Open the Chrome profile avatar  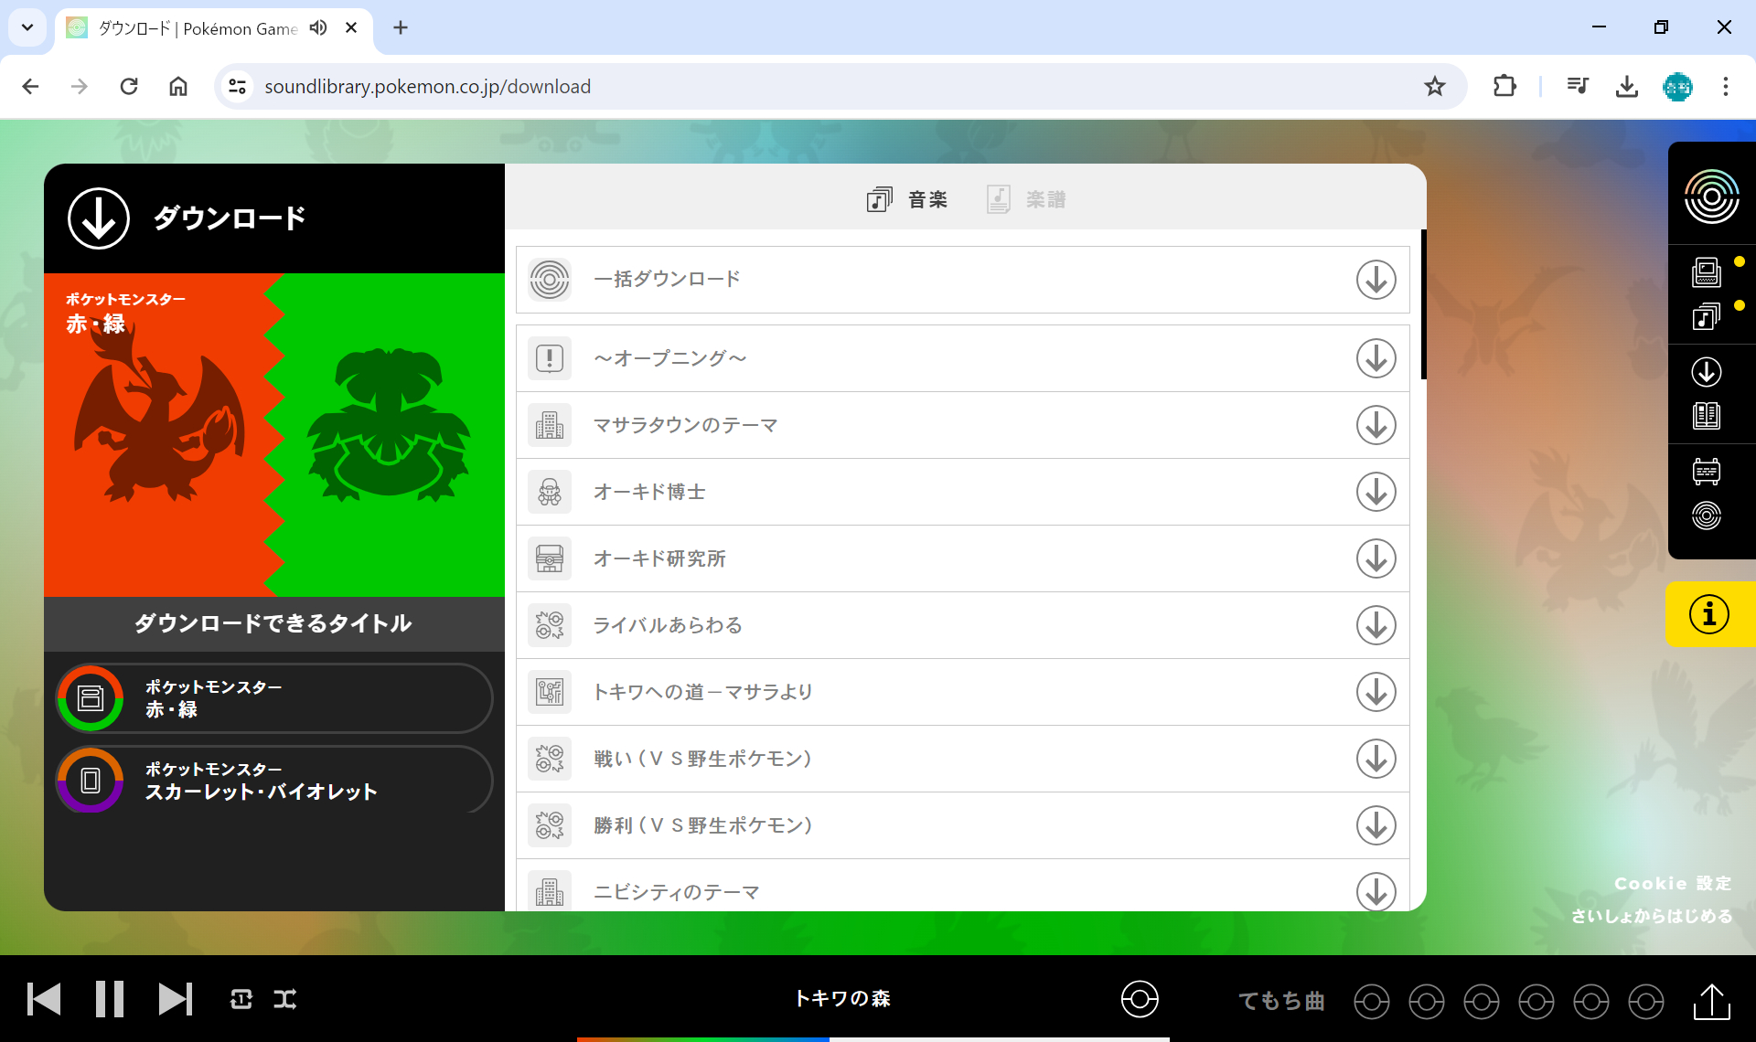[1677, 87]
